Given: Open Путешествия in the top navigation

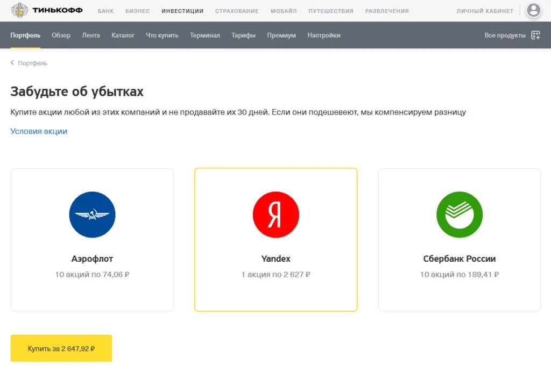Looking at the screenshot, I should tap(331, 11).
